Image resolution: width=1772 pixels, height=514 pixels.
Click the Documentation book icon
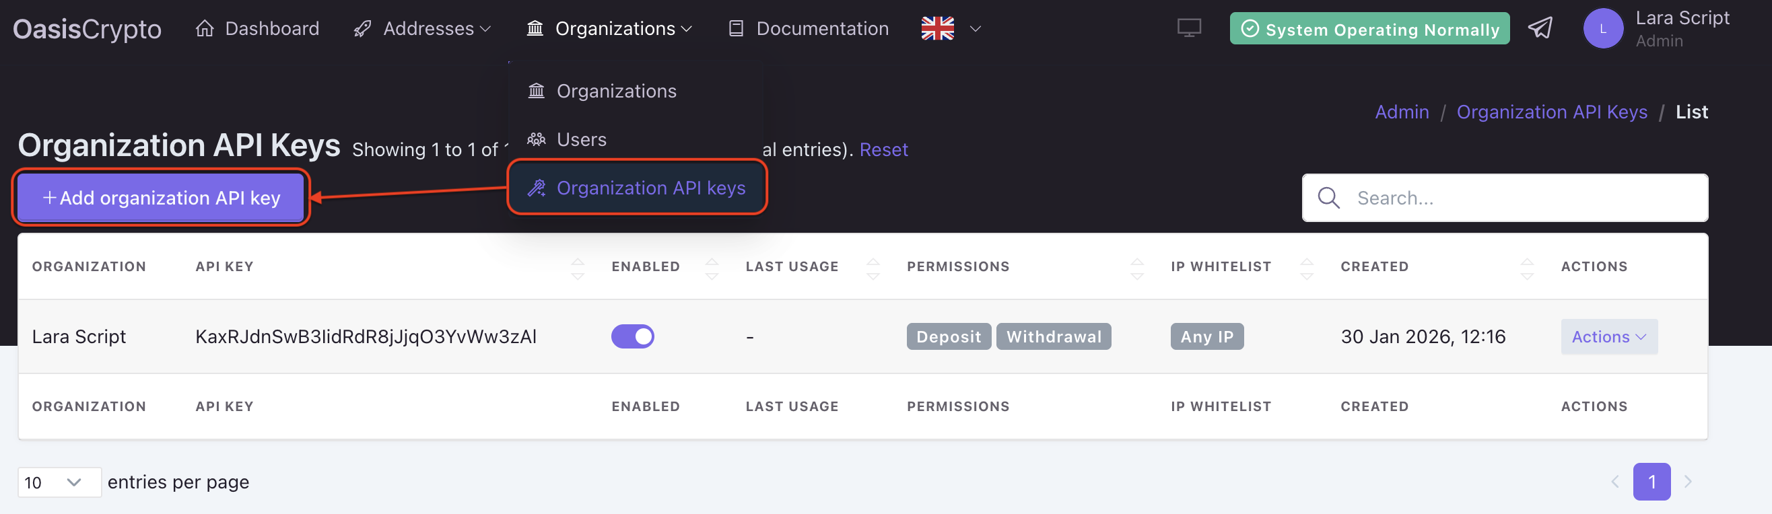click(736, 29)
